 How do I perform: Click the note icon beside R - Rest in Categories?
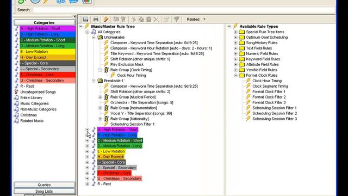coord(16,86)
